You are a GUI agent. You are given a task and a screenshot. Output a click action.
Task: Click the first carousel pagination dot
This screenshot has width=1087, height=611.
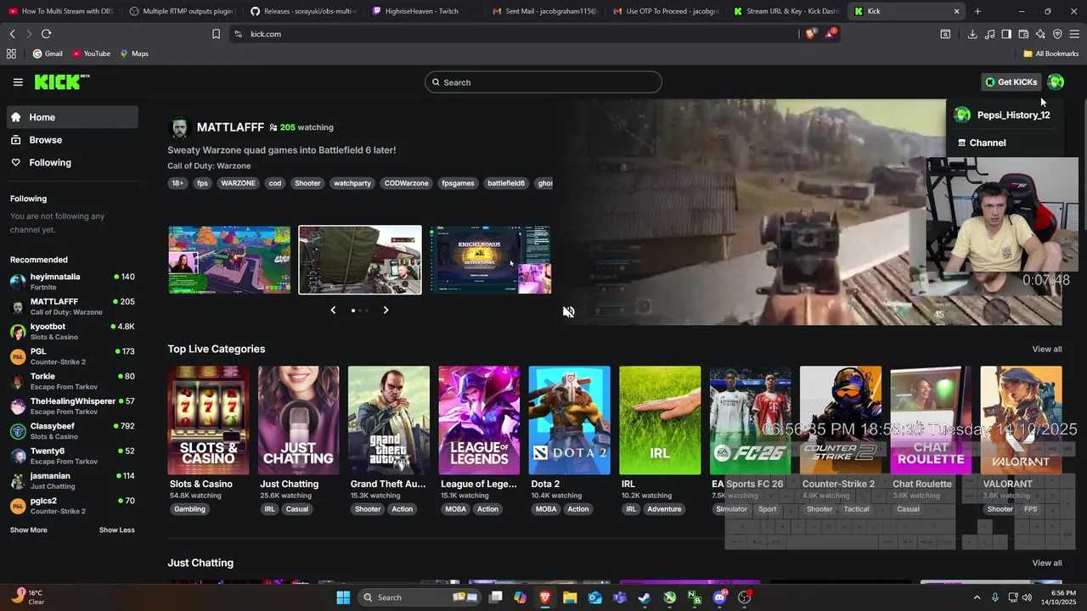pyautogui.click(x=353, y=311)
